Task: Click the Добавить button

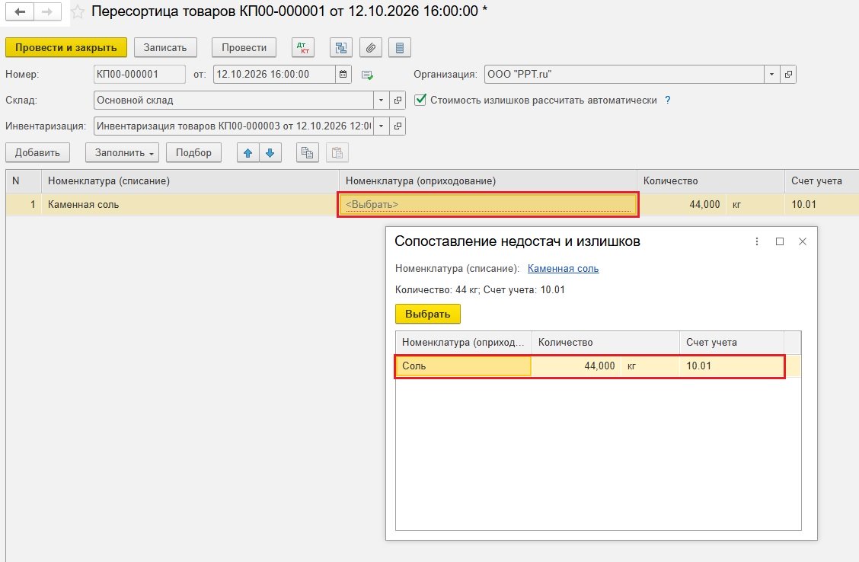Action: tap(37, 153)
